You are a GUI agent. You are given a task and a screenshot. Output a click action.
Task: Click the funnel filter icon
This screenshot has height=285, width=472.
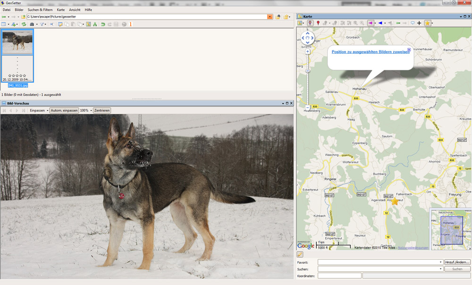42,25
